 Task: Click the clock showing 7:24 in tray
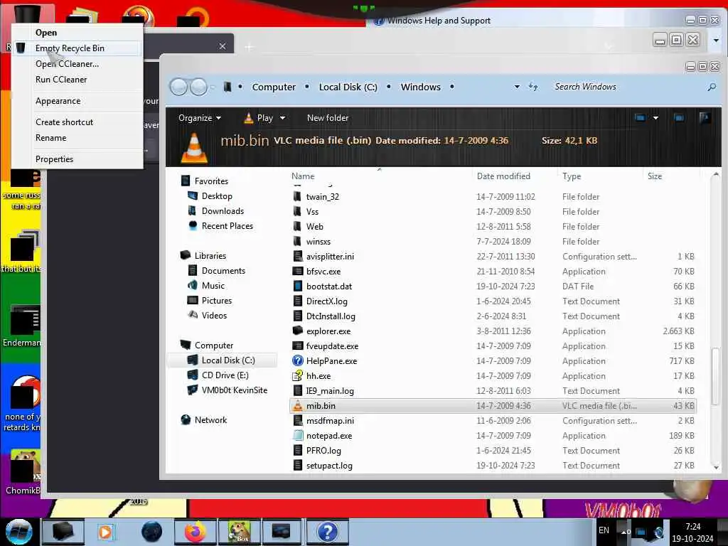coord(692,527)
